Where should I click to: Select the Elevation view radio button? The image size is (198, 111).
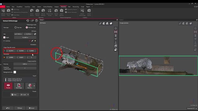point(27,27)
